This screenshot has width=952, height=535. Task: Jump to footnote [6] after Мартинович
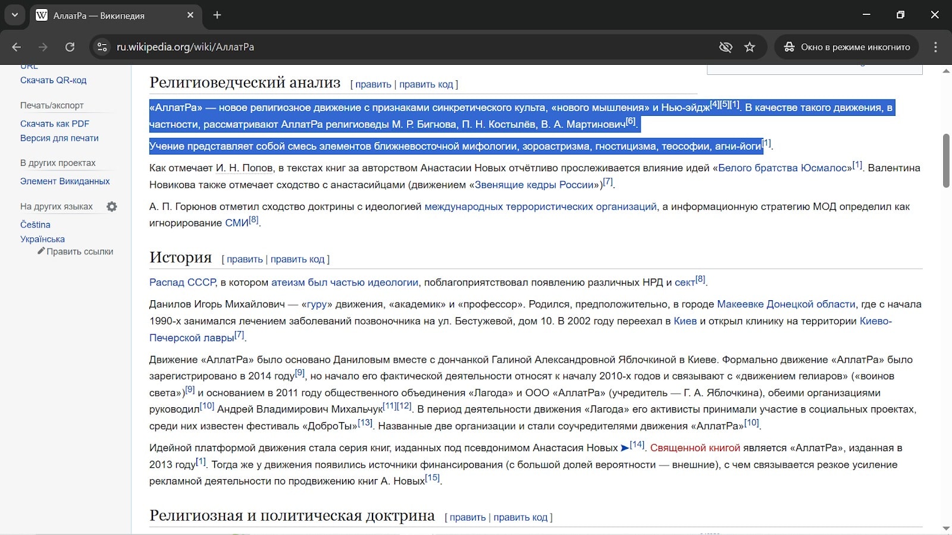pyautogui.click(x=631, y=121)
